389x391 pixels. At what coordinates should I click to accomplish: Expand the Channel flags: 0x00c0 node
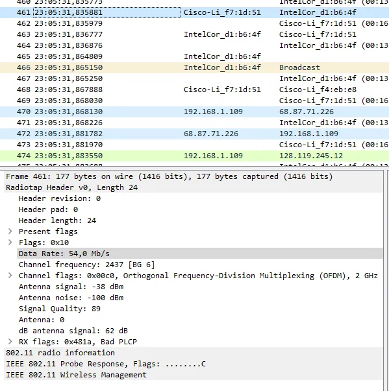[x=10, y=276]
